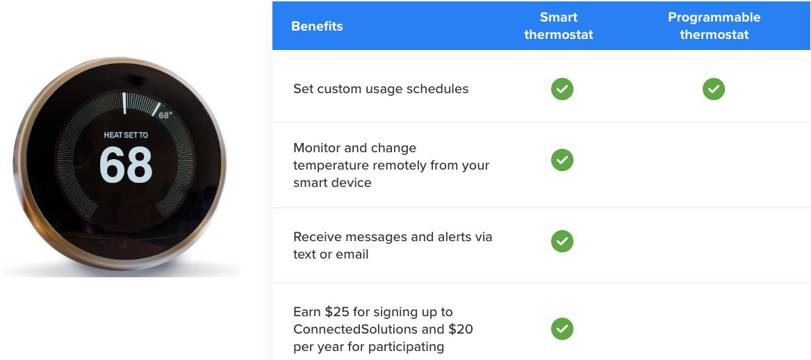Click the "Set custom usage schedules" text
Viewport: 811px width, 360px height.
(381, 89)
